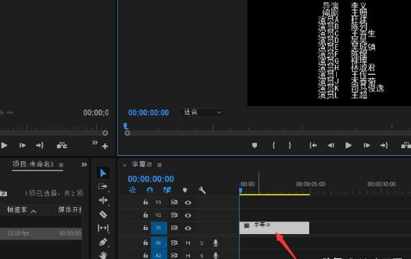Toggle sync lock on A1
The image size is (411, 259).
[x=174, y=243]
